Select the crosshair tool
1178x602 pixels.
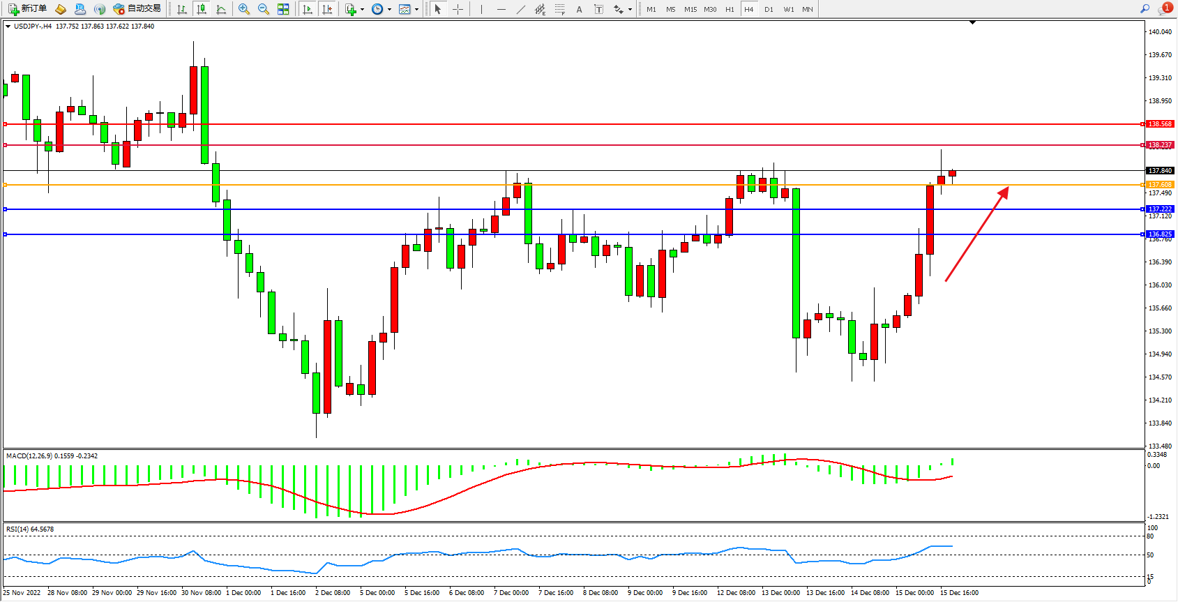pos(458,9)
